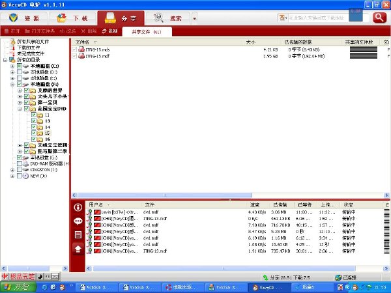Expand the 本地磁盘 (C:) node
Image resolution: width=391 pixels, height=293 pixels.
pyautogui.click(x=12, y=66)
